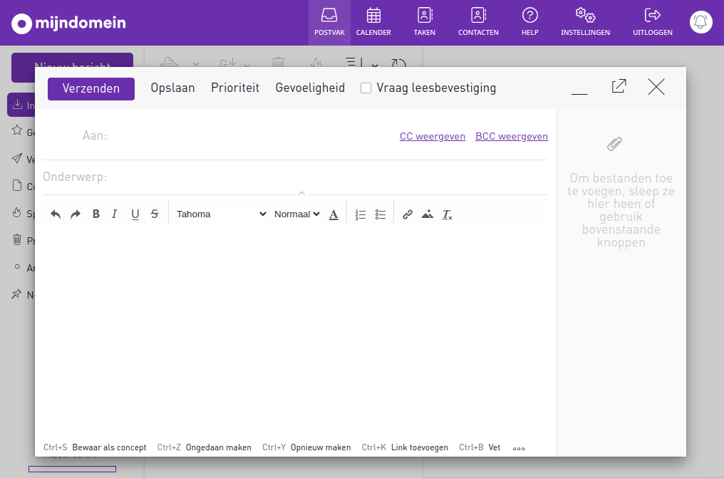
Task: Toggle italic formatting
Action: [115, 214]
